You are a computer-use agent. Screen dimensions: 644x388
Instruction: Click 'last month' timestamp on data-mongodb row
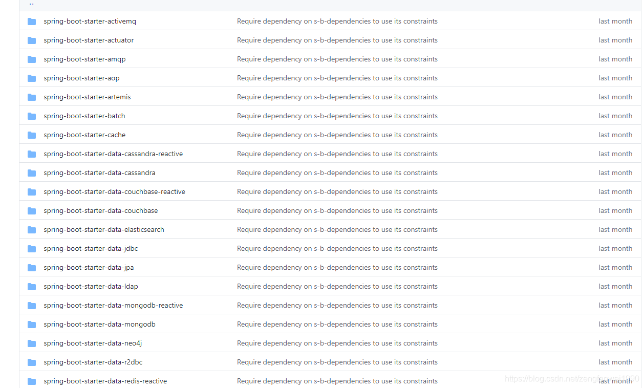tap(615, 325)
